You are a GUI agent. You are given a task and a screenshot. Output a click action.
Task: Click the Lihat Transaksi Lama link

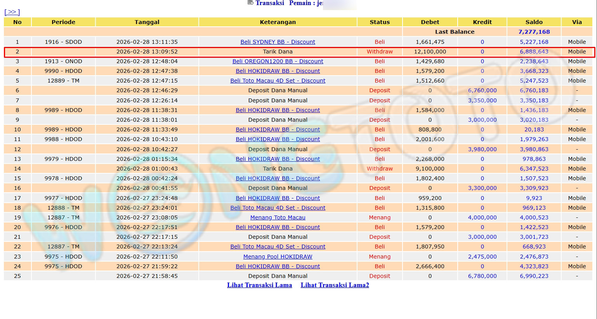(259, 285)
